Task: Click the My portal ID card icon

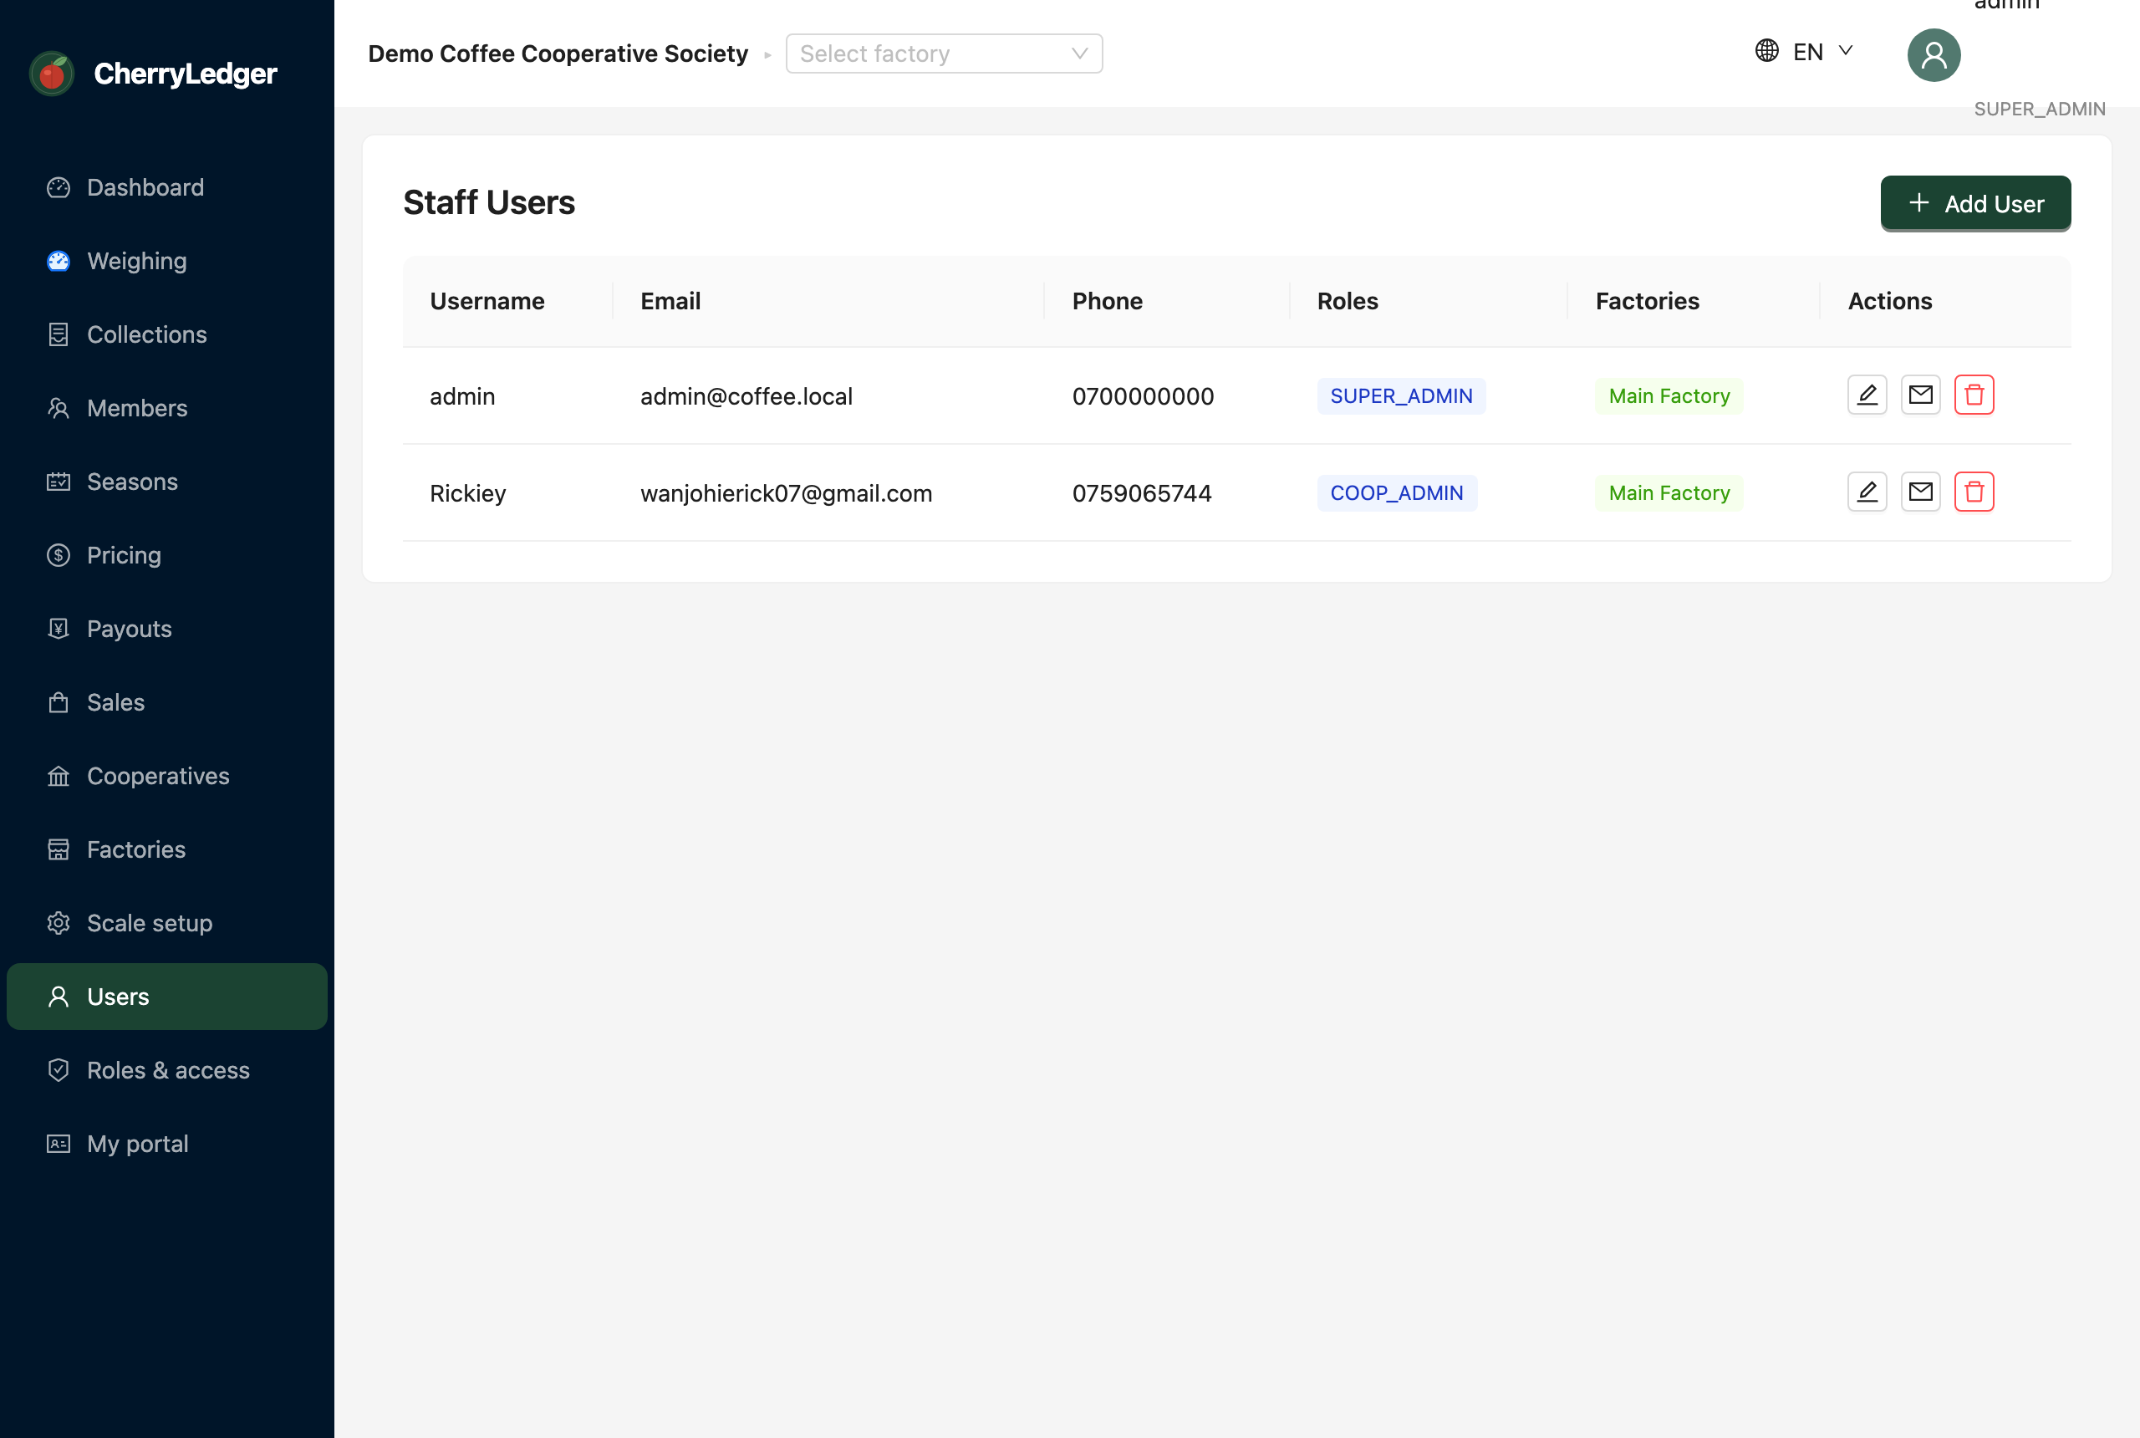Action: [59, 1144]
